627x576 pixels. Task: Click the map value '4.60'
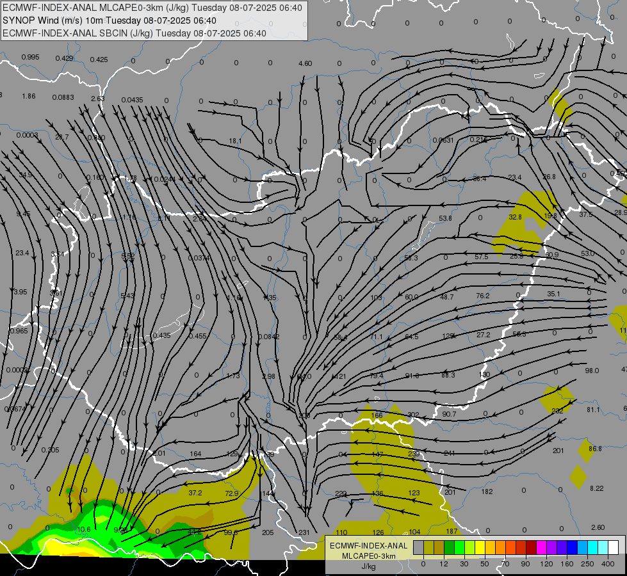[x=305, y=63]
